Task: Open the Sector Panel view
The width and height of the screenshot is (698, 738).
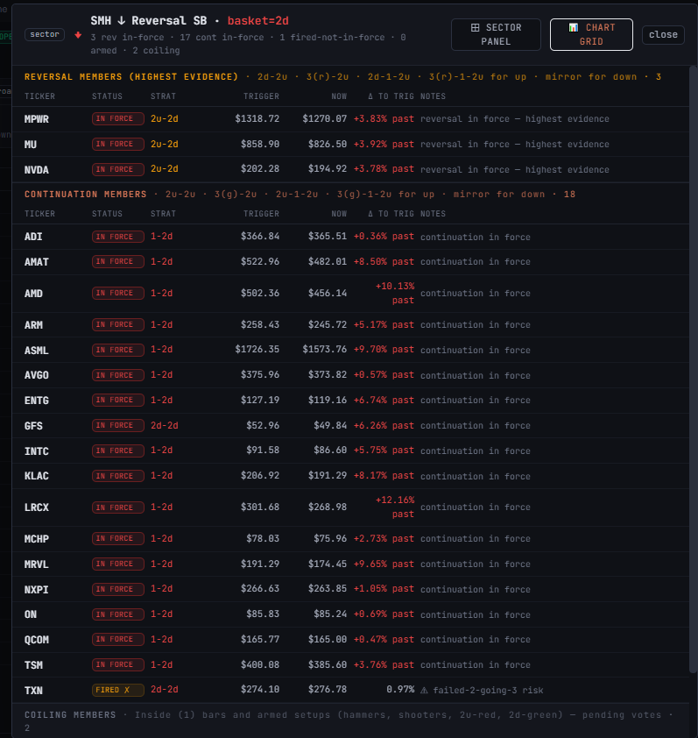Action: click(x=496, y=34)
